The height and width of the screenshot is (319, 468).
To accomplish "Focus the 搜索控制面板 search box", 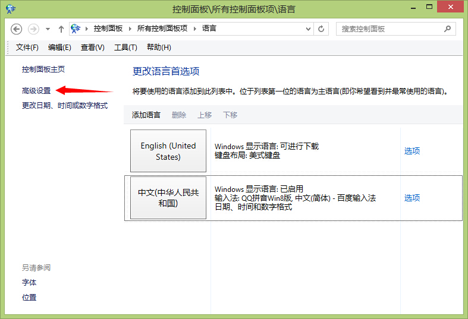I will 396,29.
